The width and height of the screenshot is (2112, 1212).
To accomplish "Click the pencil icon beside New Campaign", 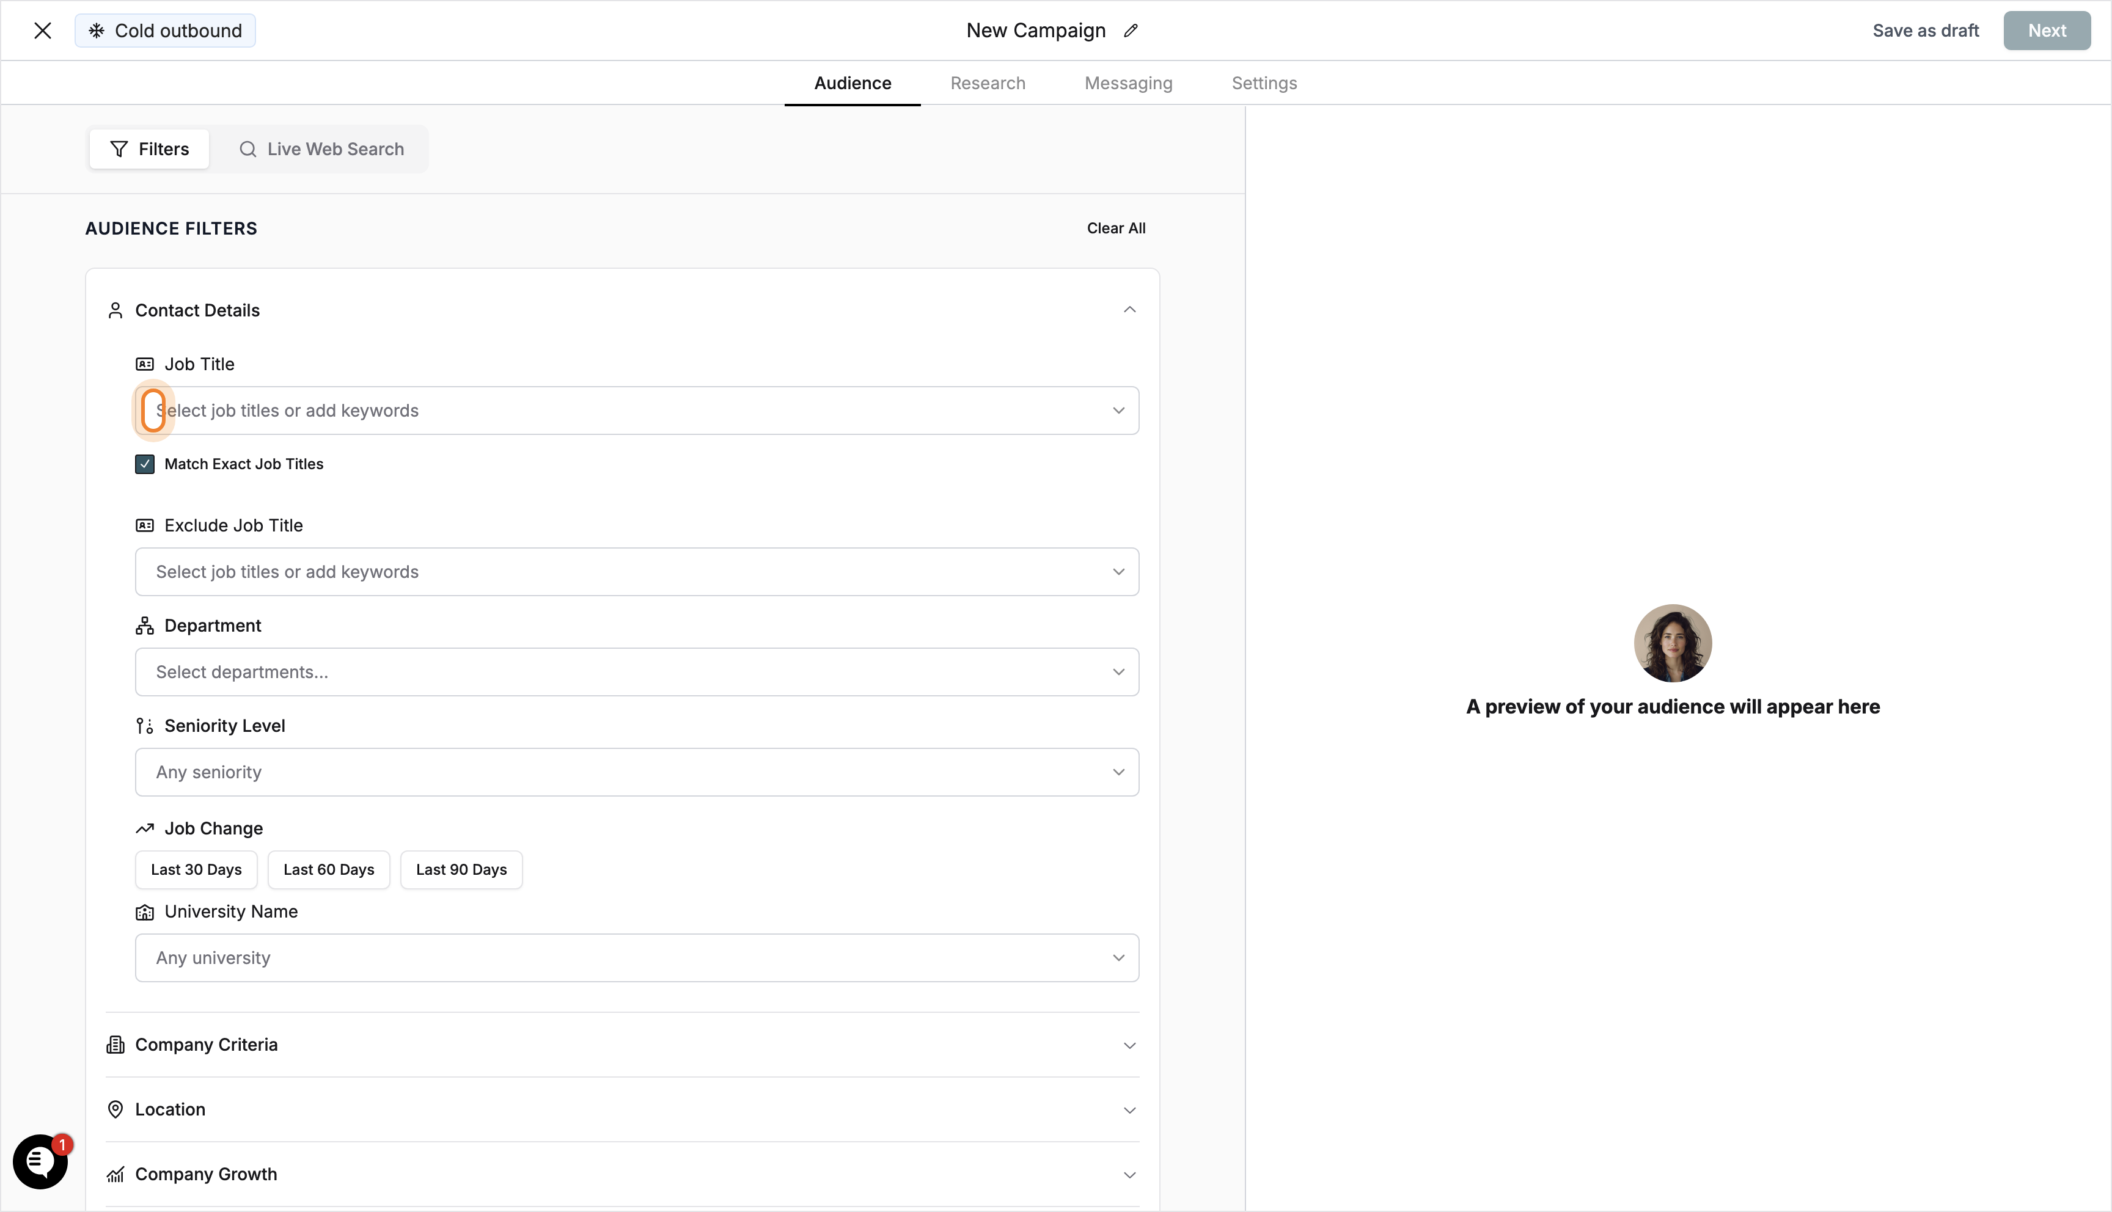I will click(1131, 30).
